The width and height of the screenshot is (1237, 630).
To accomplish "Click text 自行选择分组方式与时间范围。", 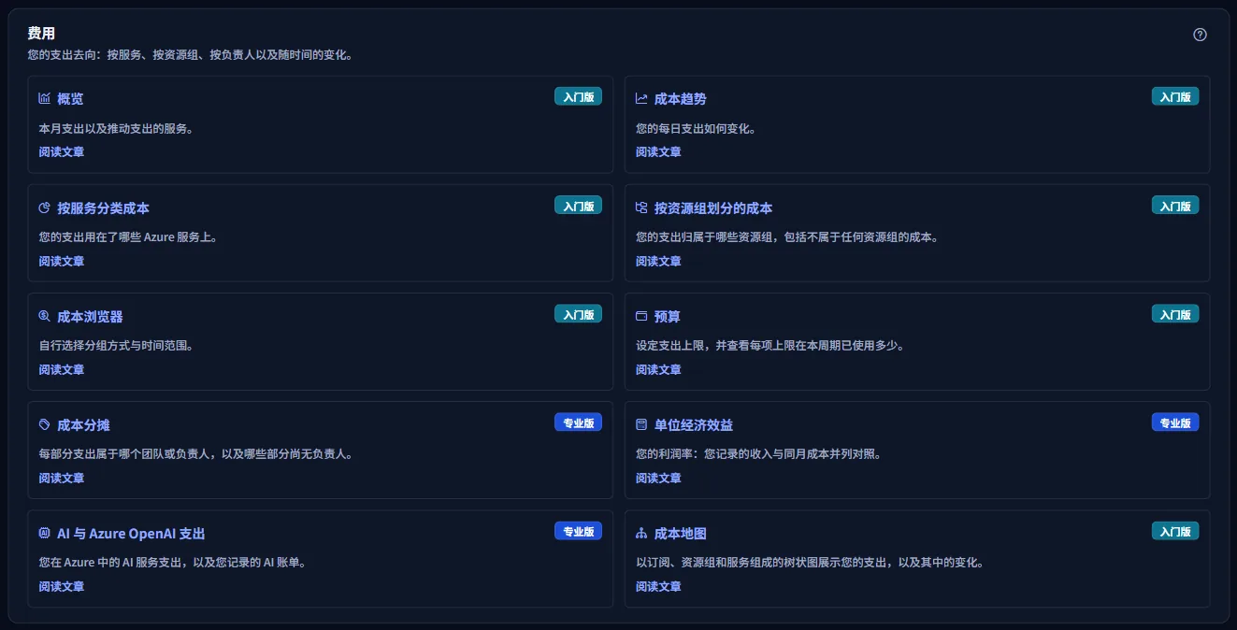I will 116,346.
